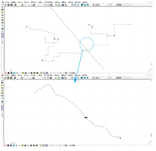Viewport: 156px width, 151px height.
Task: Click the Open folder icon in the lower window toolbar
Action: [5, 78]
